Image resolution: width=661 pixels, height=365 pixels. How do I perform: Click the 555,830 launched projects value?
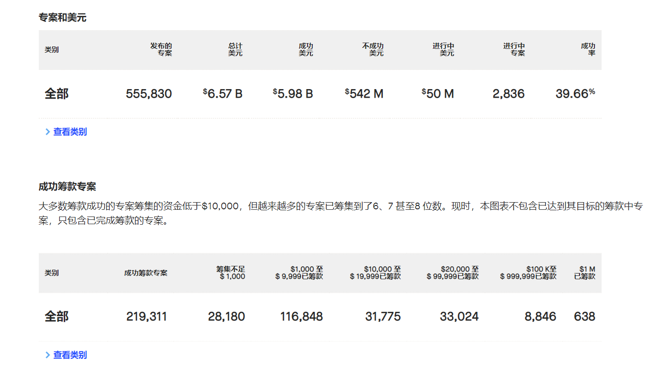[148, 93]
